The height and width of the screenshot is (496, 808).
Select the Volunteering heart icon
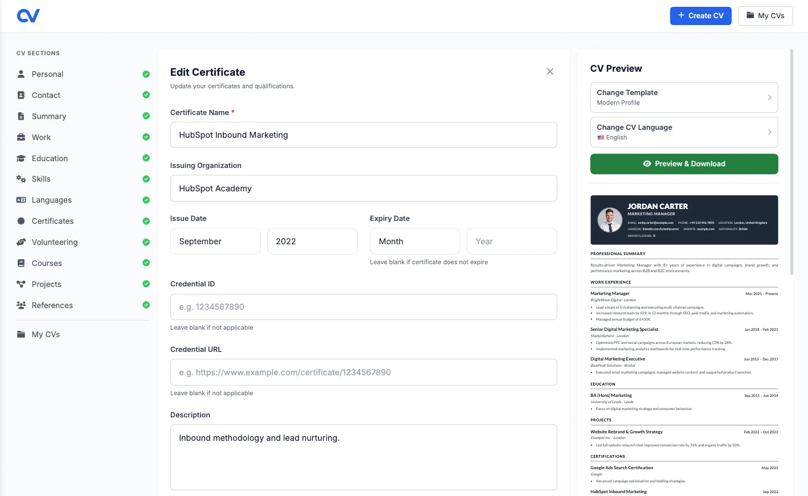coord(21,242)
